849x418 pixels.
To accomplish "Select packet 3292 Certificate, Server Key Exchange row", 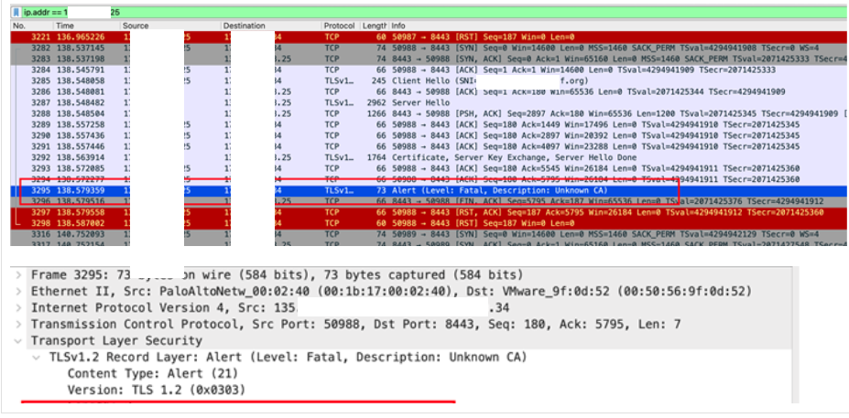I will [429, 157].
